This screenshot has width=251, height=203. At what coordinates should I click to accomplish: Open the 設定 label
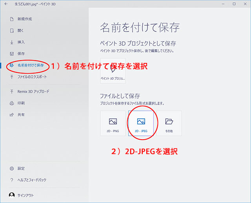pos(21,168)
